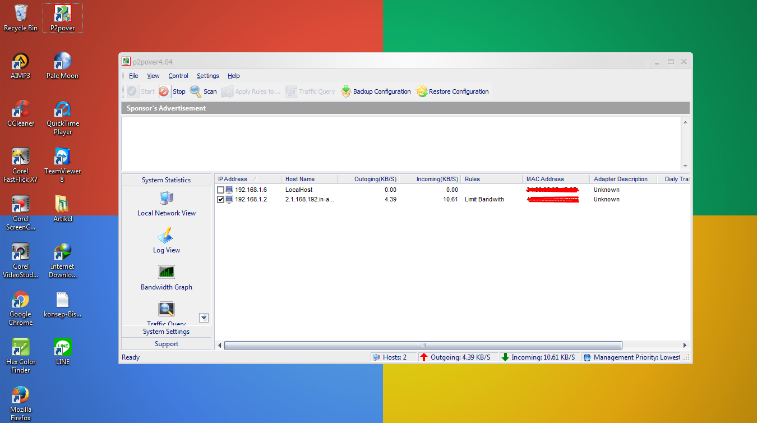Select LINE desktop shortcut
The image size is (757, 423).
point(62,351)
